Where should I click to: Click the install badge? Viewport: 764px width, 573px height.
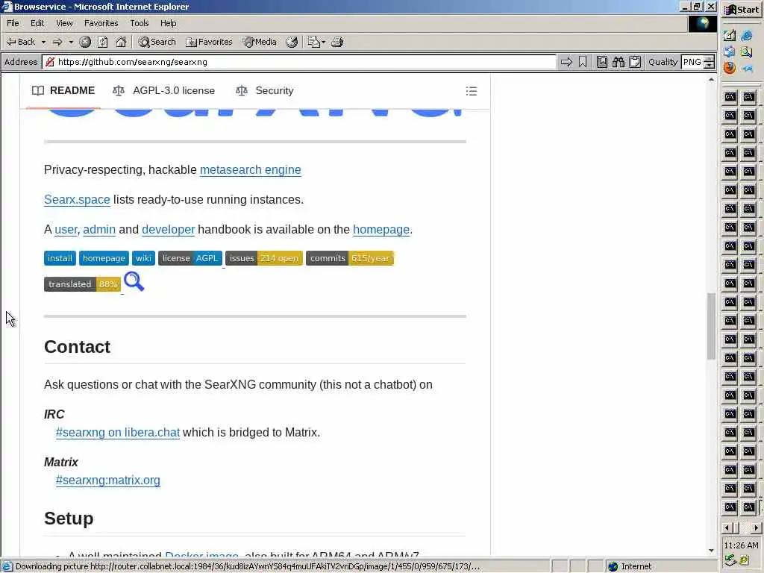tap(60, 258)
